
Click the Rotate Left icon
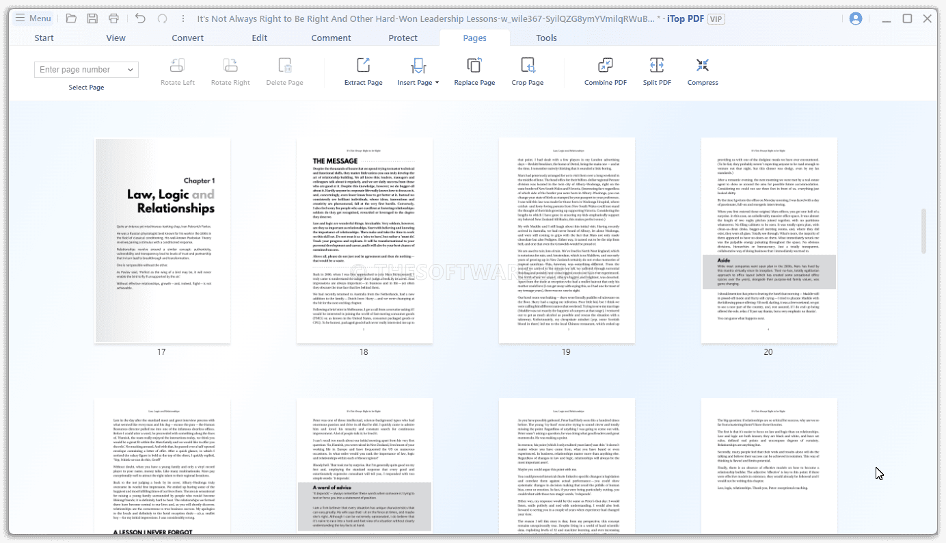(178, 66)
